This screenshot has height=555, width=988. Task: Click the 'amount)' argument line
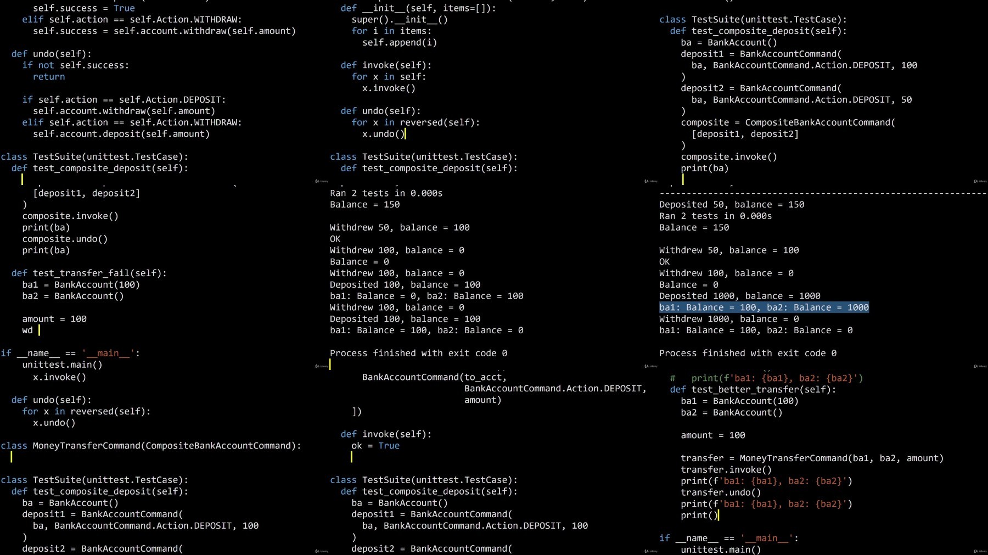483,400
